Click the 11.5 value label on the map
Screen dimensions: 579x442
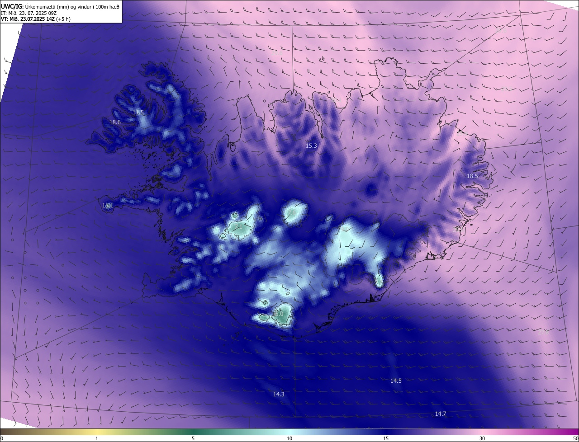pos(138,112)
